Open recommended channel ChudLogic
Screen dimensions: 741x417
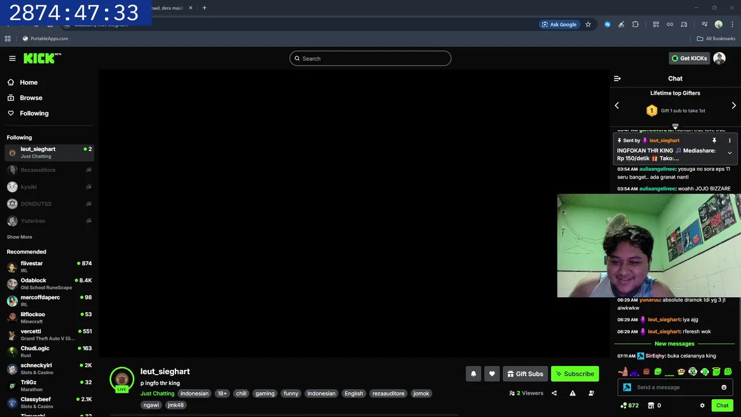click(x=49, y=352)
